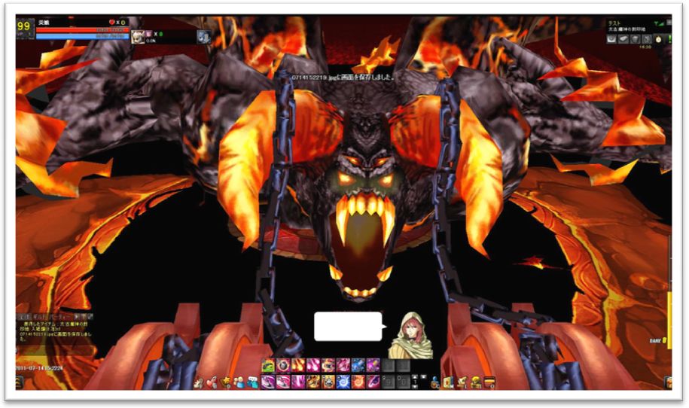Open the star medal icon in bottom menu
This screenshot has height=408, width=689.
[226, 382]
